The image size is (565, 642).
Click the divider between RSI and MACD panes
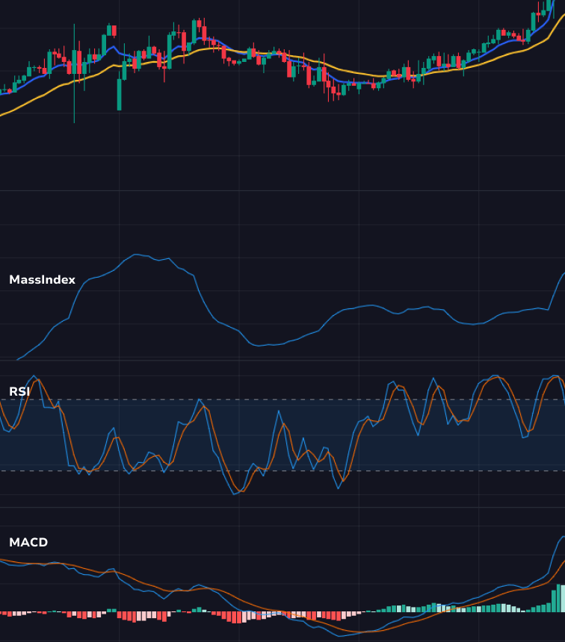(x=282, y=508)
